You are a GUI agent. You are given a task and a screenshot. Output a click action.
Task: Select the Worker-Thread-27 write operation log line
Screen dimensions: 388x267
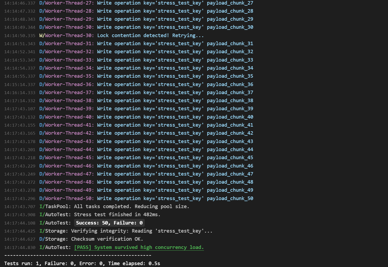tap(129, 3)
